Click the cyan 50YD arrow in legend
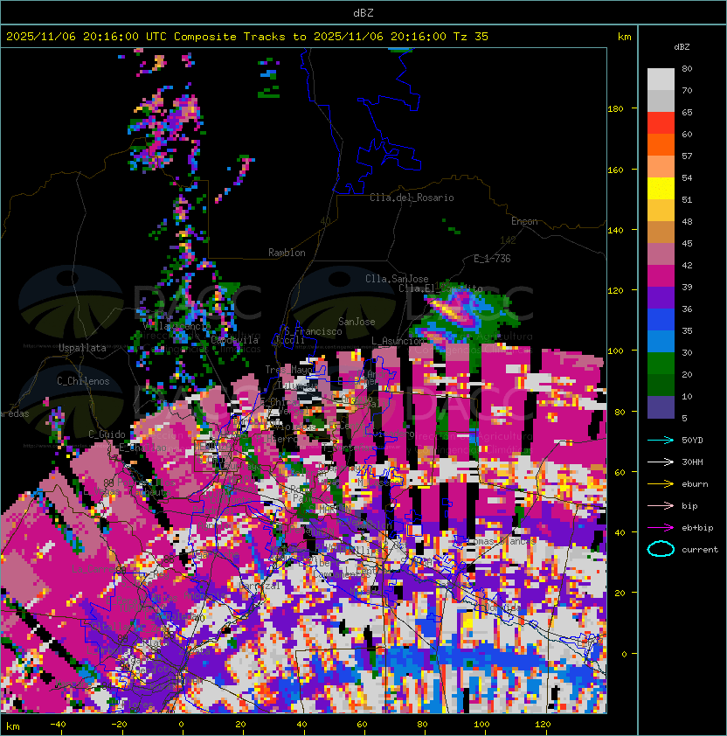Viewport: 727px width, 736px height. pyautogui.click(x=661, y=440)
